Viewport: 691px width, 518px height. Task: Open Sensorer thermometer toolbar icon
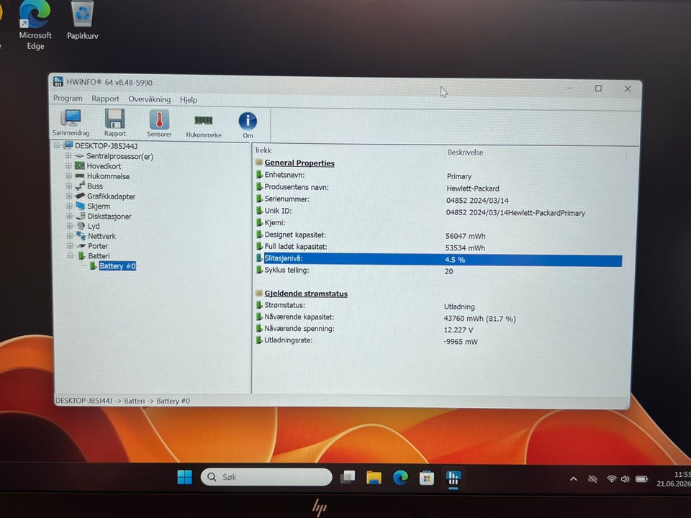click(159, 123)
